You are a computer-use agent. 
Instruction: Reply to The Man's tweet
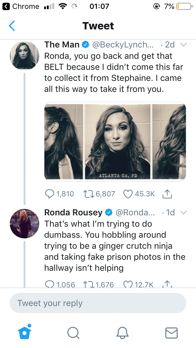point(50,194)
